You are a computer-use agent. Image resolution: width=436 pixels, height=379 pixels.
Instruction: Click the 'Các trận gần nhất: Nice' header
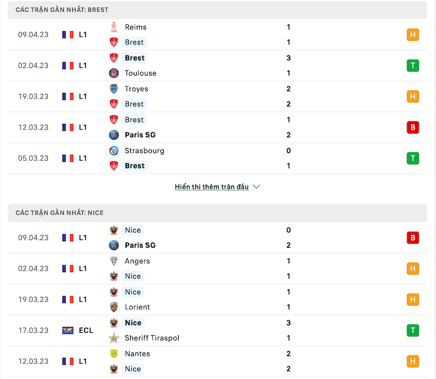pyautogui.click(x=217, y=213)
